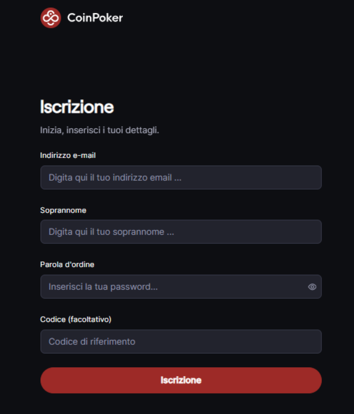Click the Soprannome field label

(63, 210)
